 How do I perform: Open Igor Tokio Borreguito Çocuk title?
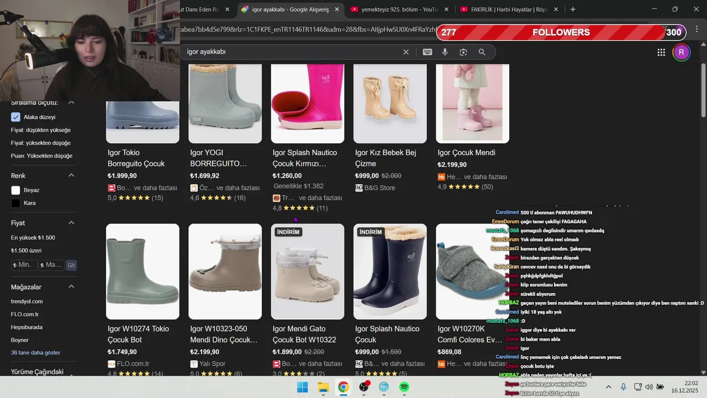click(136, 158)
